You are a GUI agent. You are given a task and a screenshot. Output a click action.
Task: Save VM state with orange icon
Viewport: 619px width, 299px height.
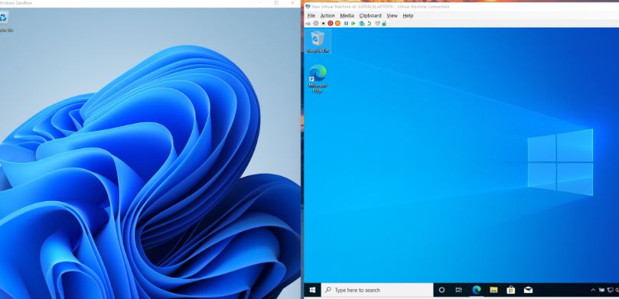pyautogui.click(x=337, y=23)
